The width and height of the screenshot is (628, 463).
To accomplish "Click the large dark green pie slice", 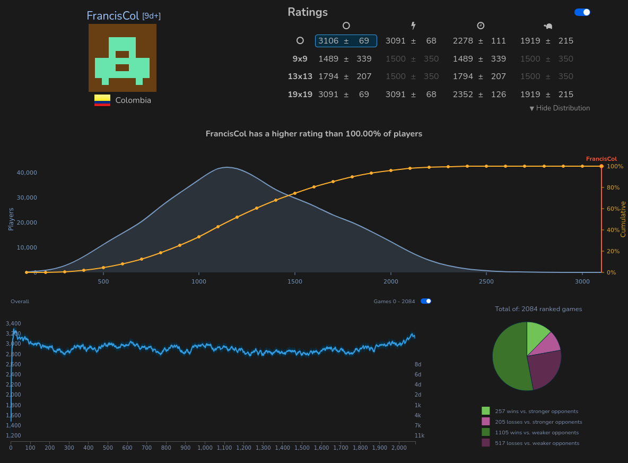I will (x=509, y=357).
